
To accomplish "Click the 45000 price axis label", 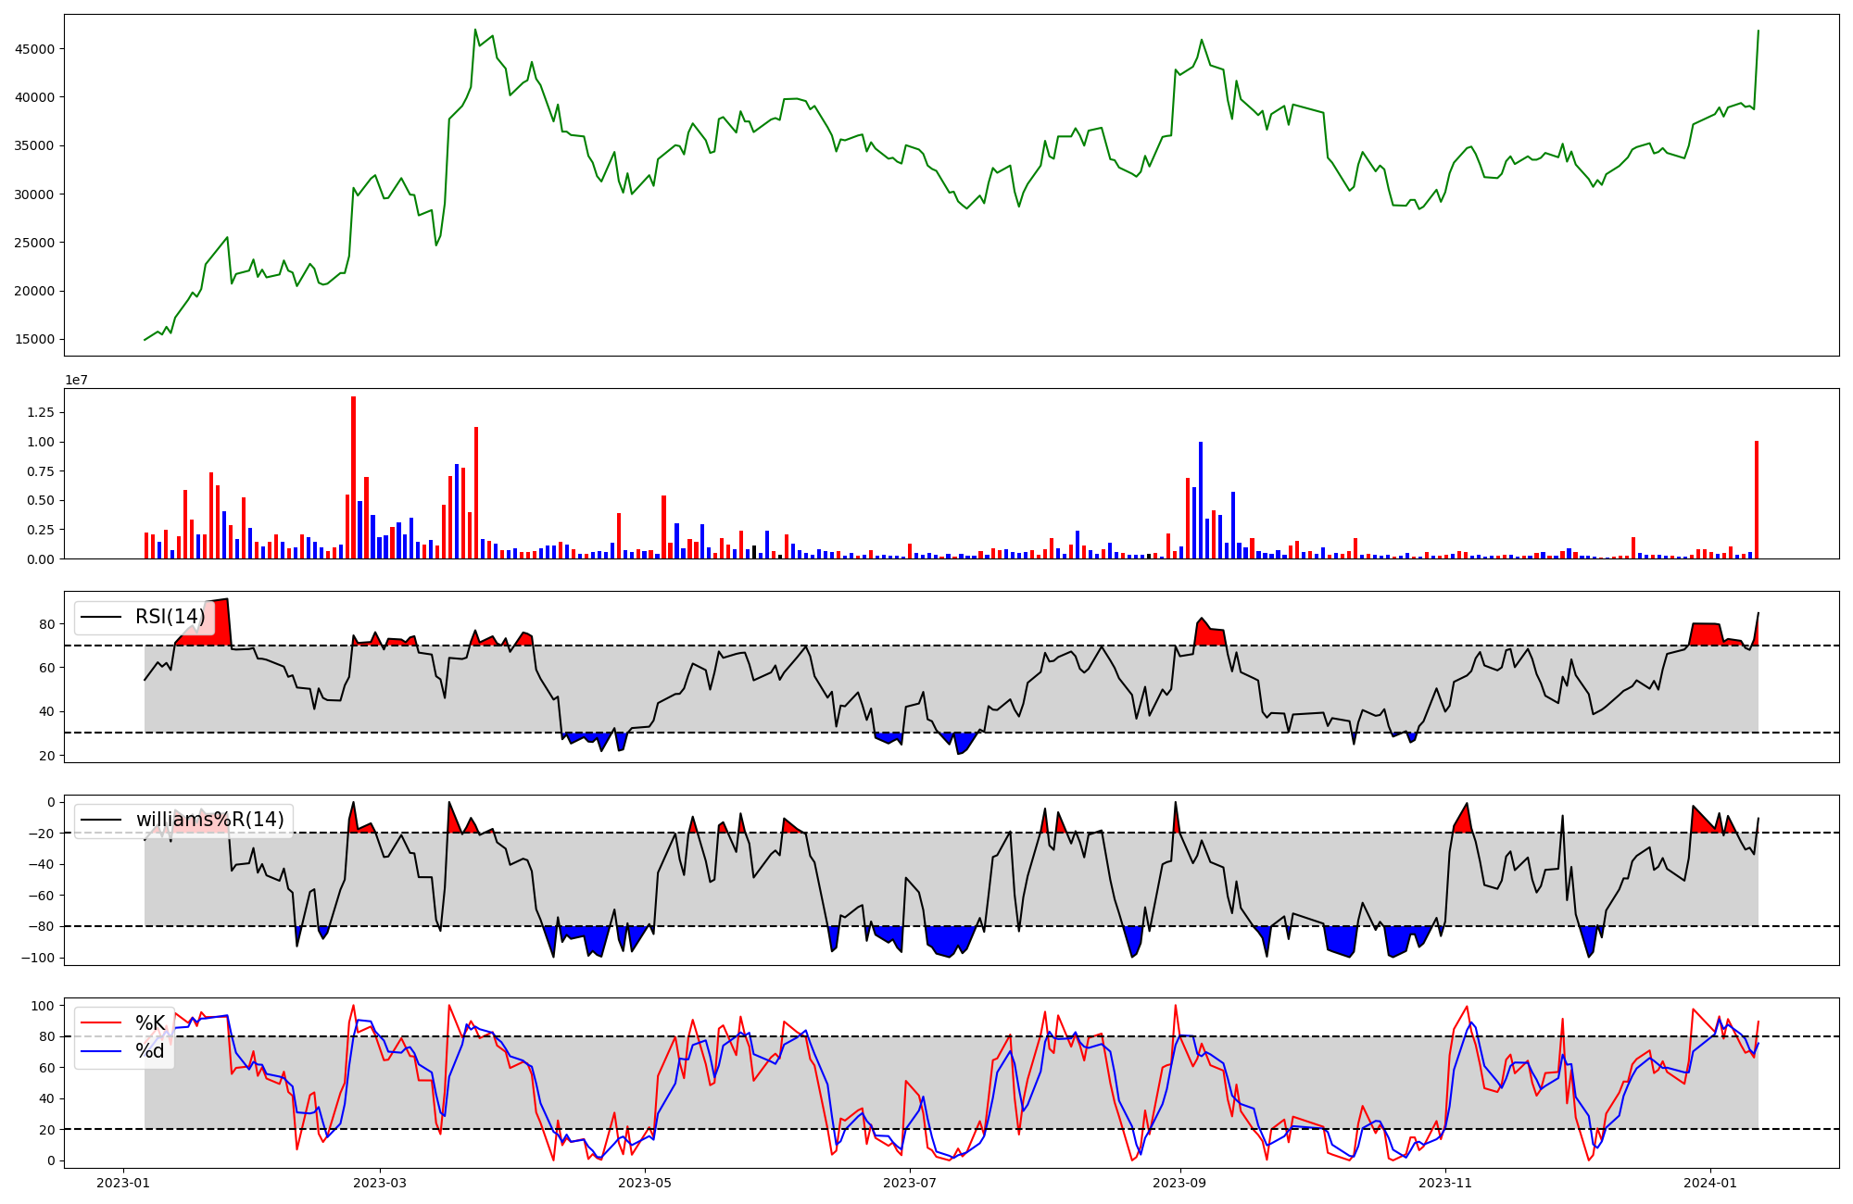I will [34, 49].
